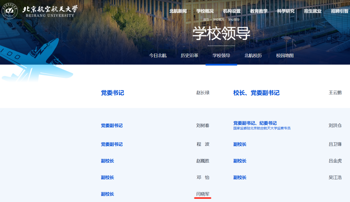Switch to the 历史沿革 tab

[190, 55]
